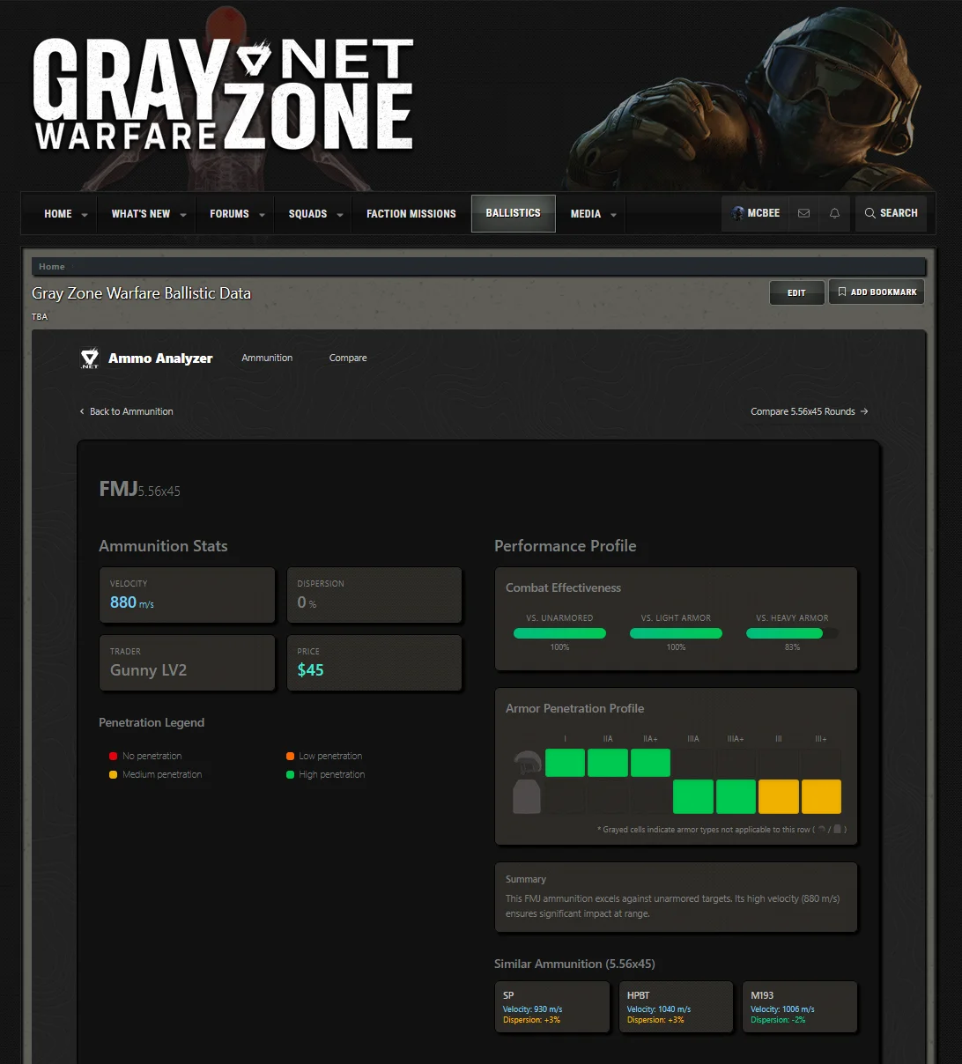Expand the Forums dropdown arrow
This screenshot has height=1064, width=962.
coord(262,214)
